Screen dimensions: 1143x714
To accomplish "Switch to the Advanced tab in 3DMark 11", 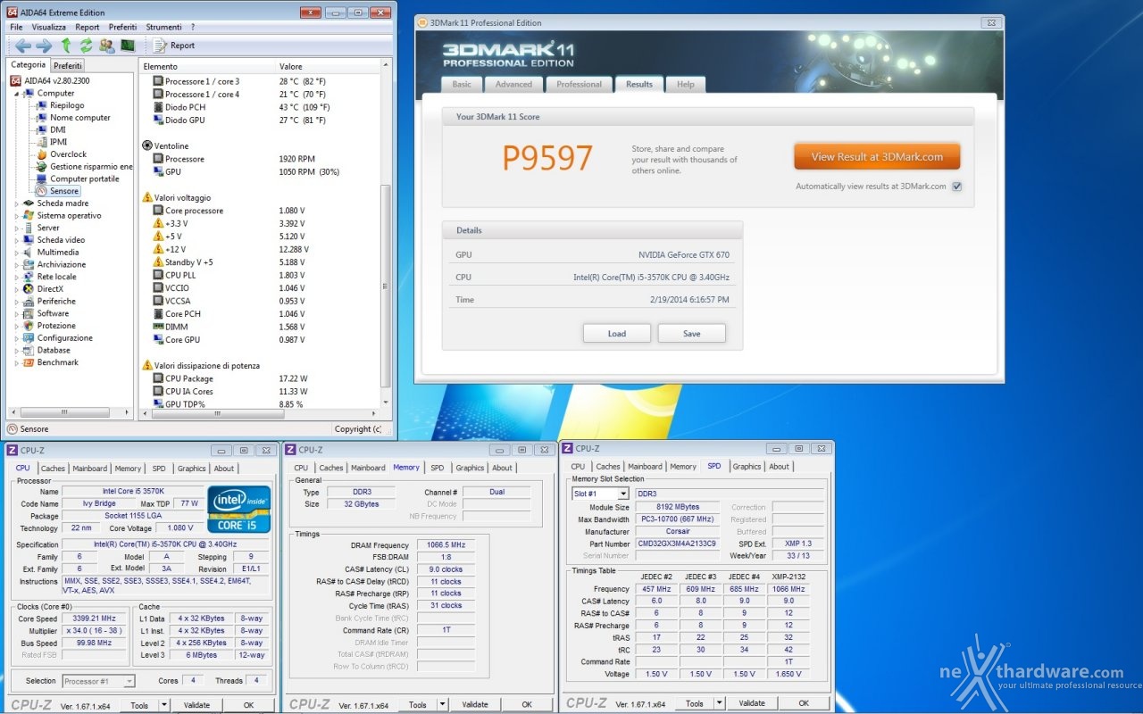I will [513, 84].
